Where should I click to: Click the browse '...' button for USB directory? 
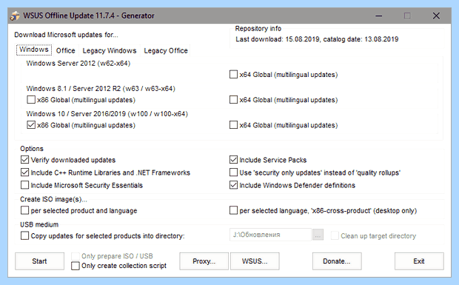pos(318,235)
